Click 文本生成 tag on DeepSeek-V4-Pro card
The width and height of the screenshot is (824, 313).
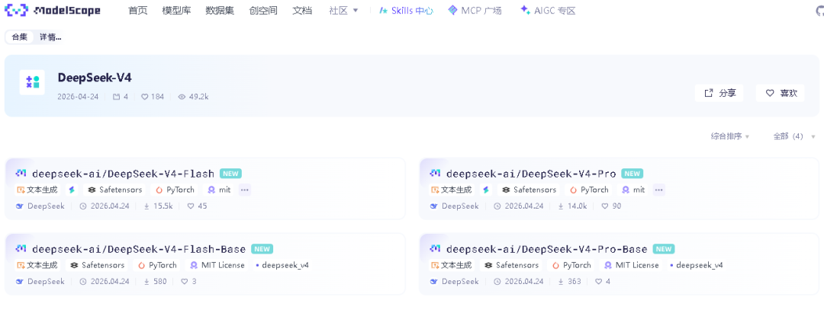click(x=452, y=190)
